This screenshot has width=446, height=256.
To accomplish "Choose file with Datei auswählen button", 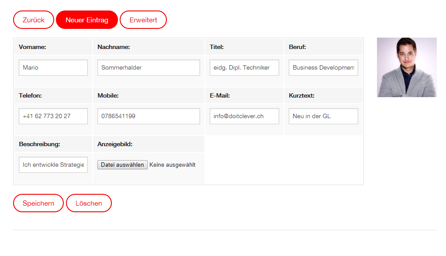I will (122, 165).
